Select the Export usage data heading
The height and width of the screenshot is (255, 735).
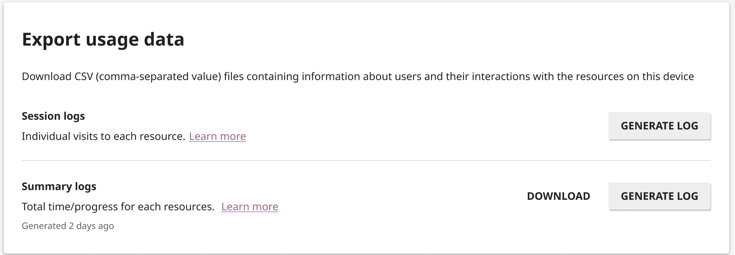(x=103, y=40)
